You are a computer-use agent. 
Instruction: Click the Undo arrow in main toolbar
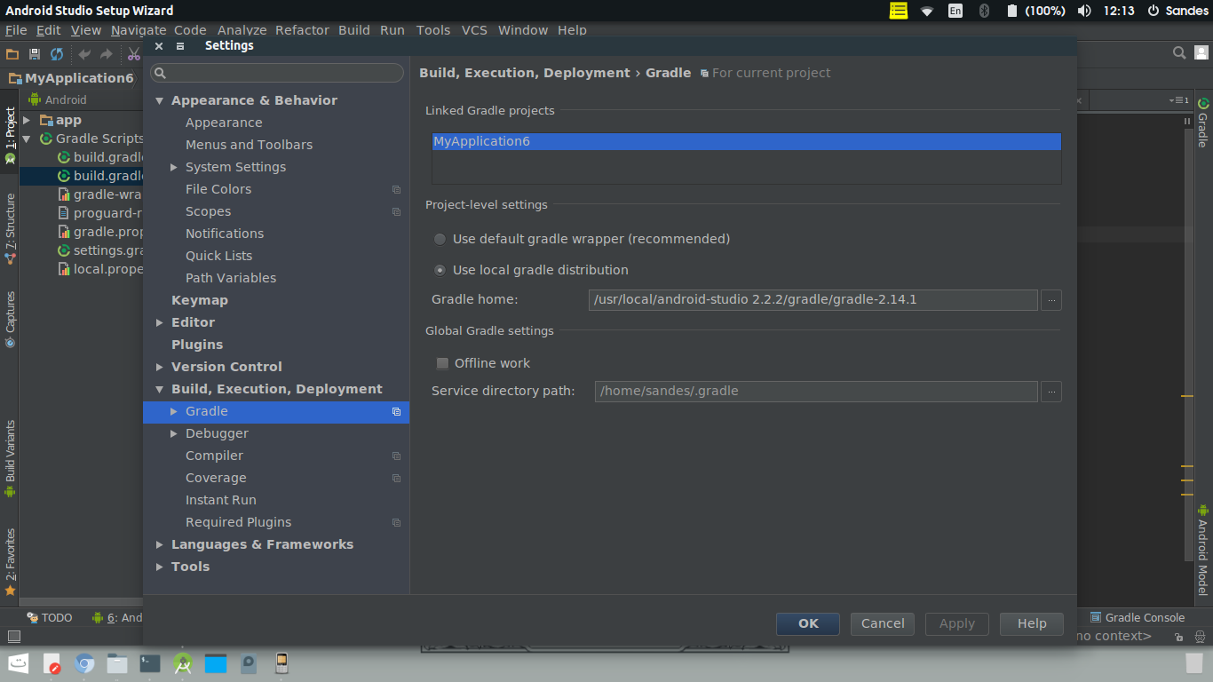pos(85,54)
